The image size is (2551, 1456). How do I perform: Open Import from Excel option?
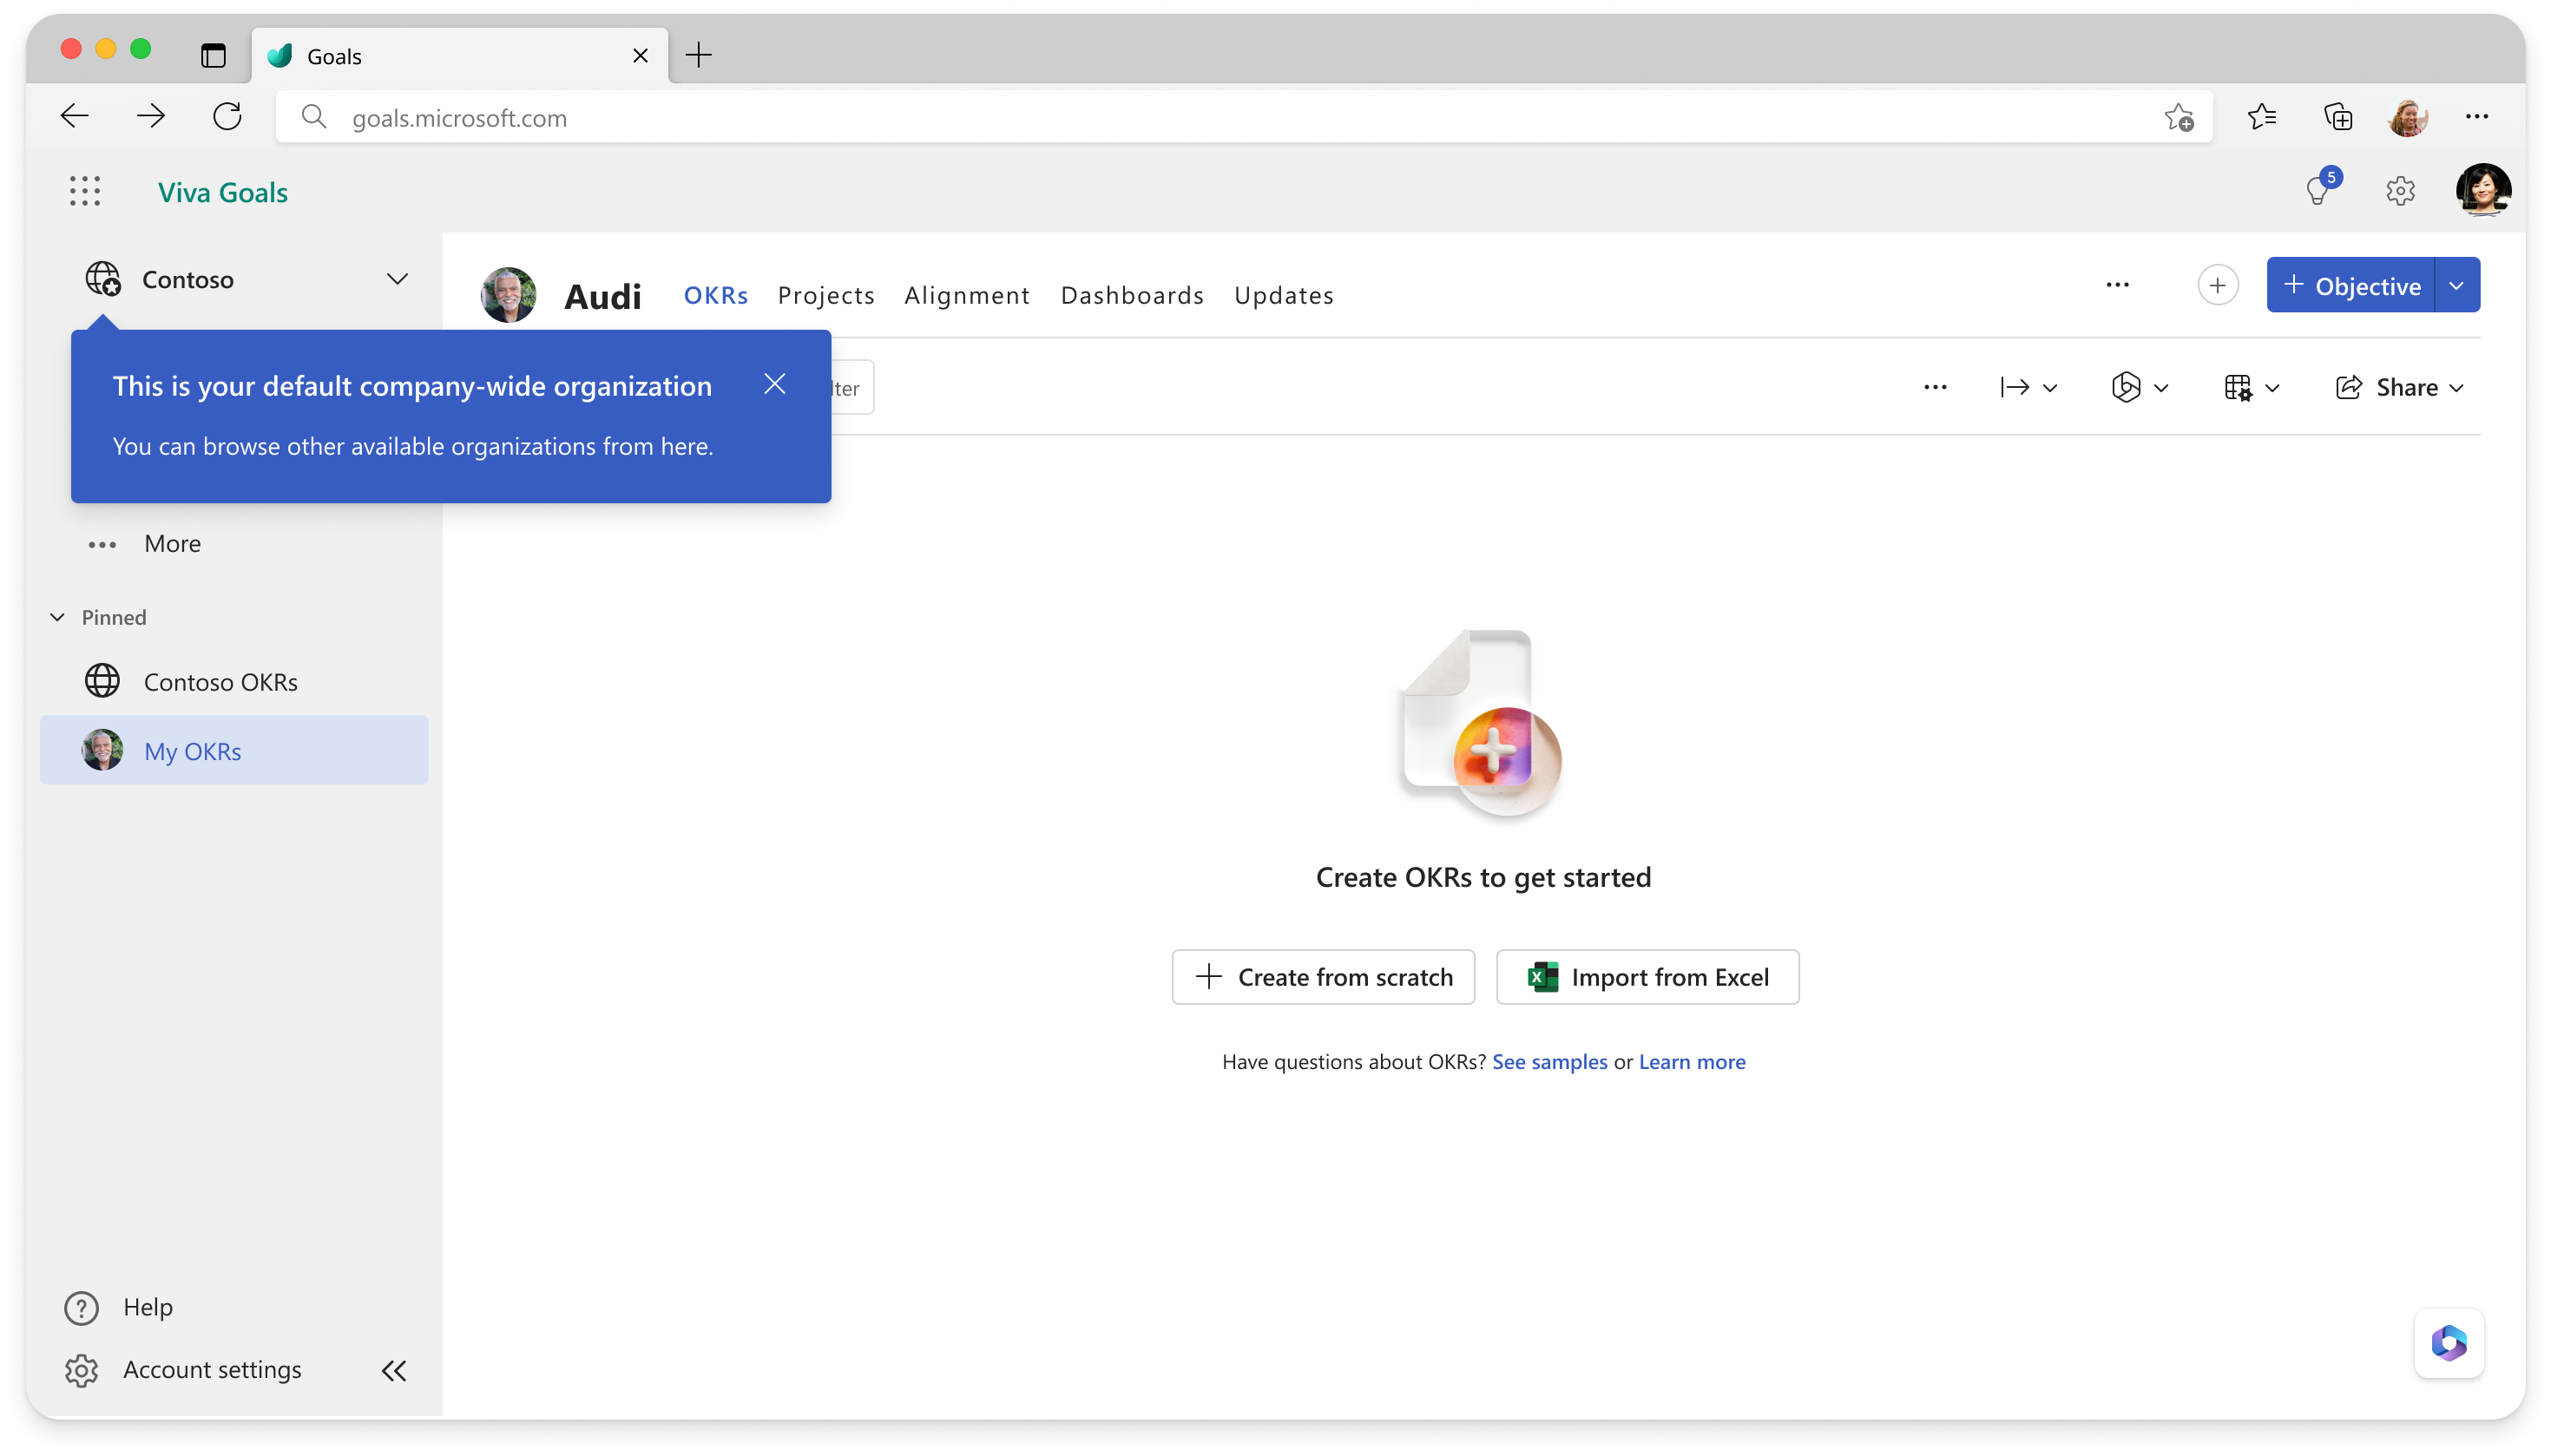coord(1647,976)
